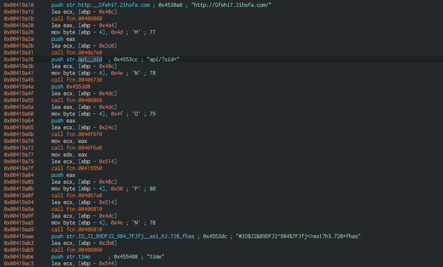Follow call fcn.00406810 at 0x00419a9a
This screenshot has width=443, height=267.
pyautogui.click(x=76, y=208)
